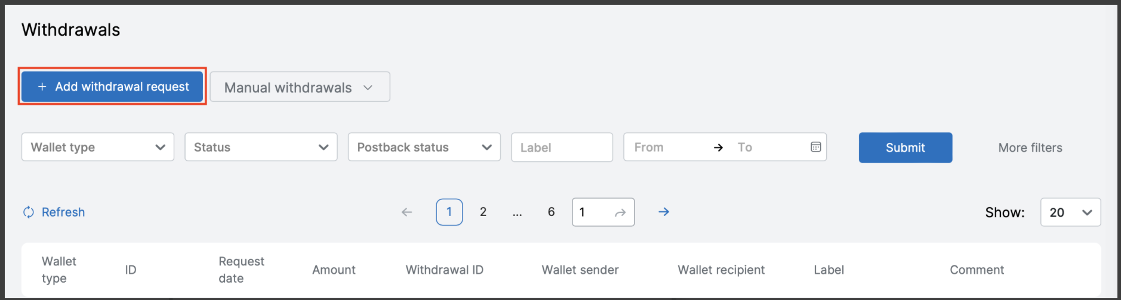The image size is (1121, 300).
Task: Focus the Label filter input field
Action: (x=562, y=148)
